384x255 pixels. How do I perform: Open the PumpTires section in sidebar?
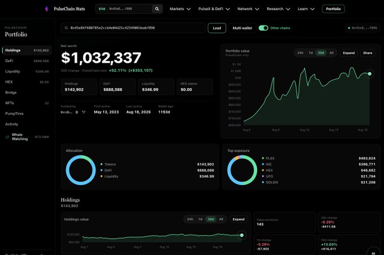click(27, 114)
